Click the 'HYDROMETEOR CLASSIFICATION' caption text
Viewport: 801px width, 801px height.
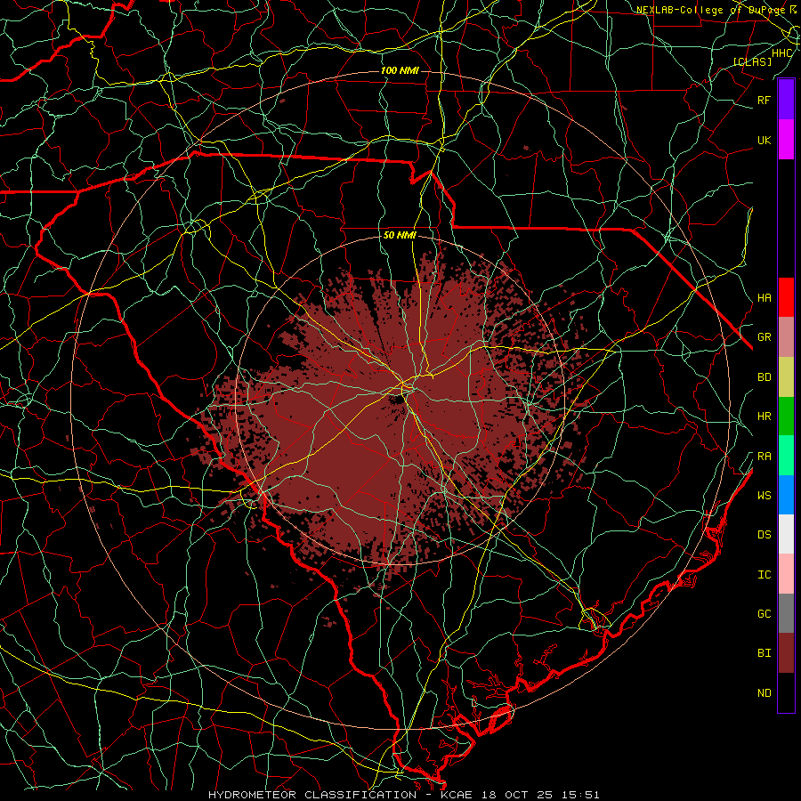312,795
